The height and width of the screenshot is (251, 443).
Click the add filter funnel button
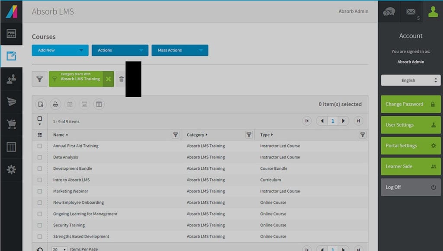tap(39, 79)
